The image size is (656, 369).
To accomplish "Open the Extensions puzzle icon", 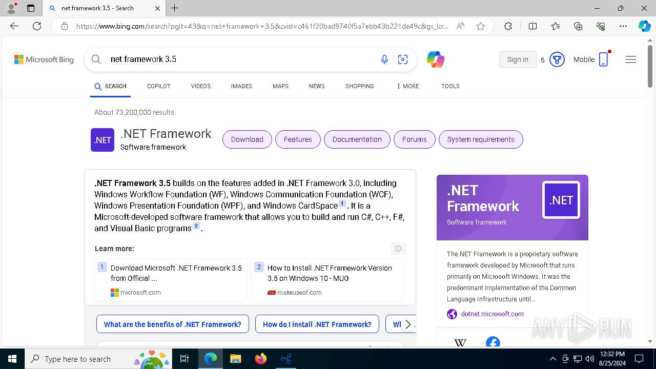I will click(x=508, y=26).
